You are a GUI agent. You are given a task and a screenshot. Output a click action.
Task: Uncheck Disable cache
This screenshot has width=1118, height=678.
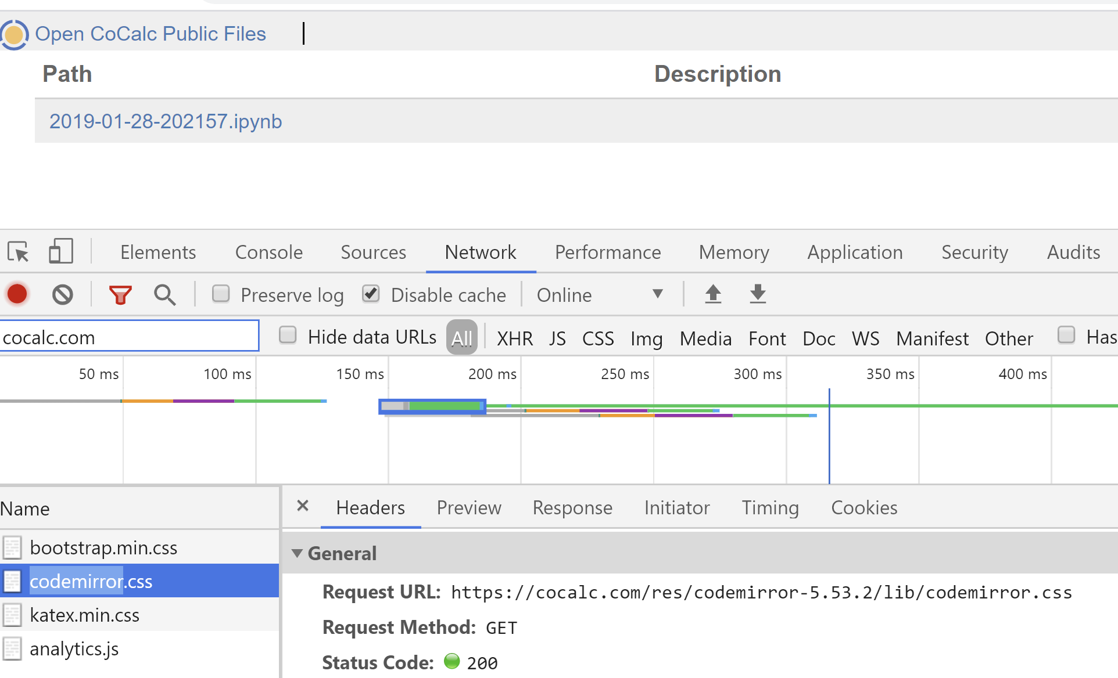tap(371, 293)
